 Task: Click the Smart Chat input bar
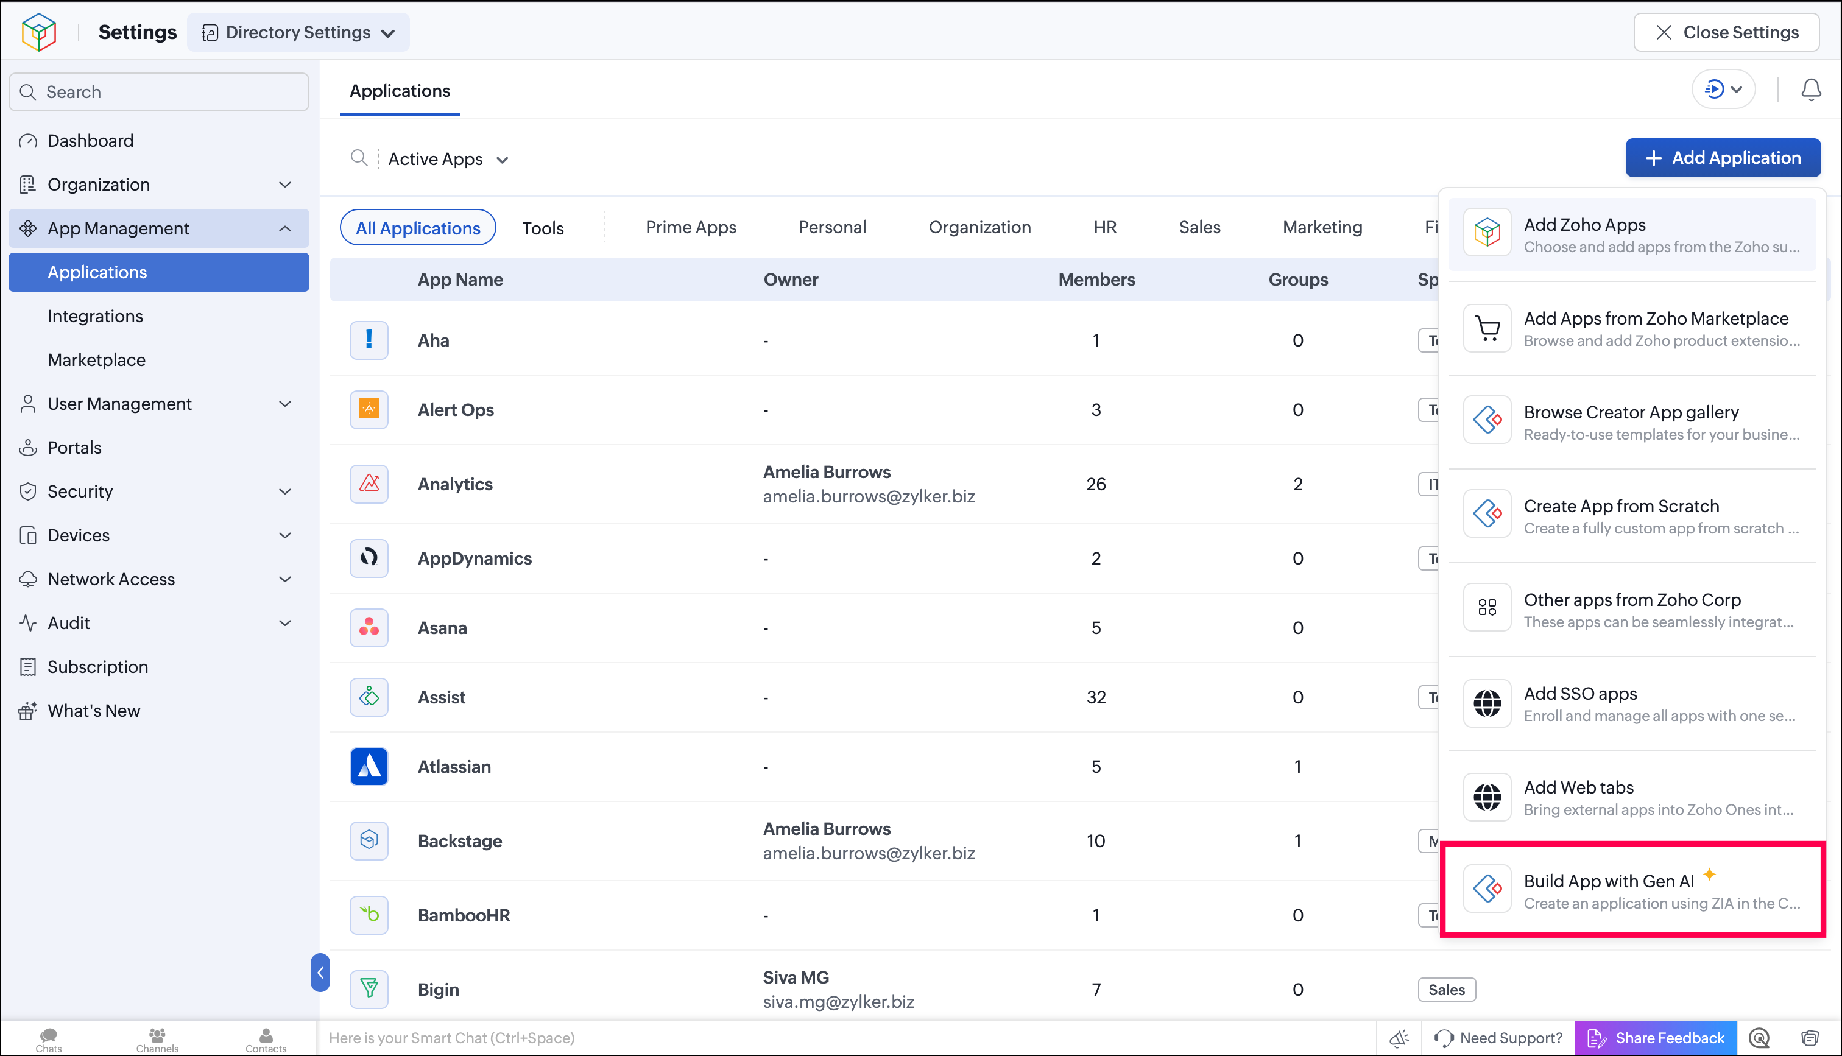(846, 1038)
